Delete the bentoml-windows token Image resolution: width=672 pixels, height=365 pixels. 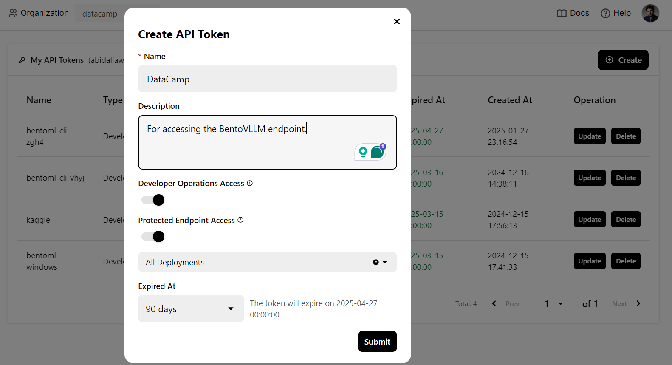tap(626, 261)
